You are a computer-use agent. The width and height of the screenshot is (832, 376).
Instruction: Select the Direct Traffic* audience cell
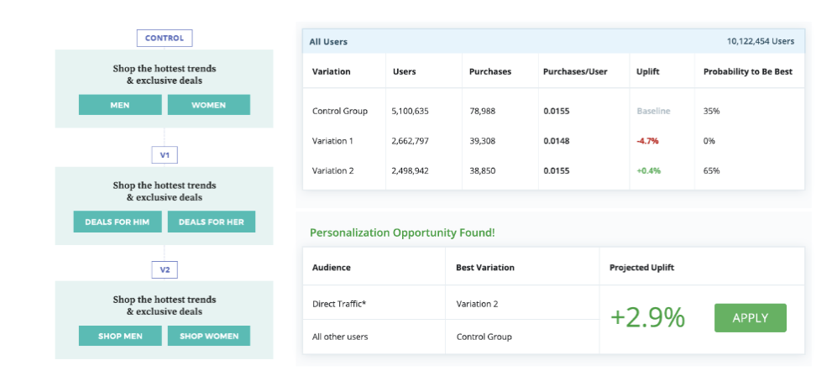(x=339, y=305)
